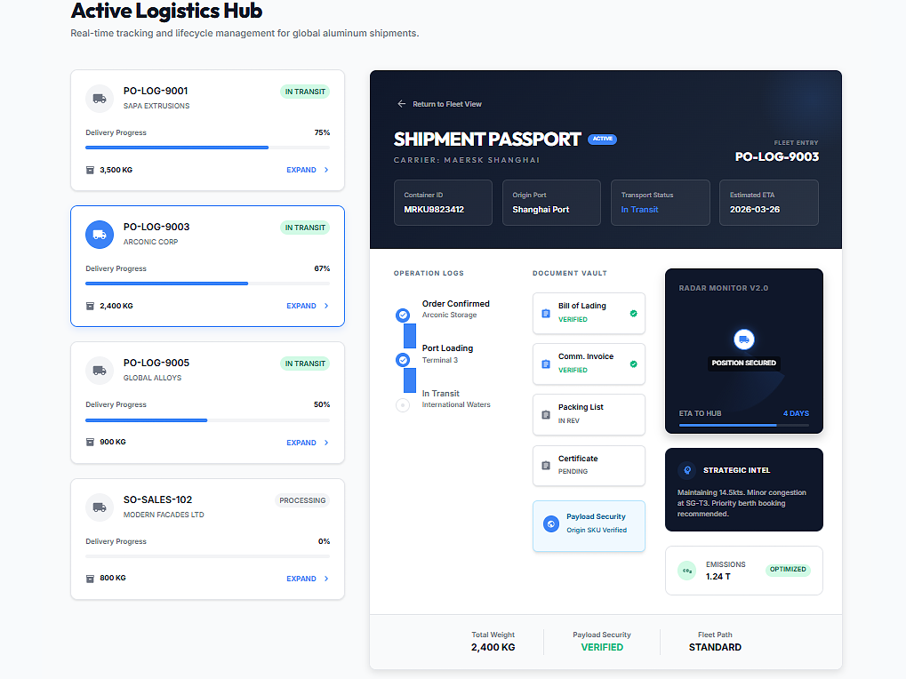The height and width of the screenshot is (679, 906).
Task: Click the In Transit transport status link
Action: pyautogui.click(x=639, y=210)
